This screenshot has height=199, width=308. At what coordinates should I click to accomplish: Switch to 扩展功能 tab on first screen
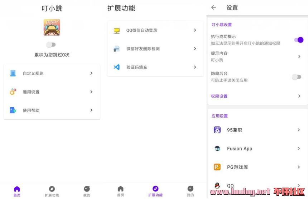click(x=52, y=191)
